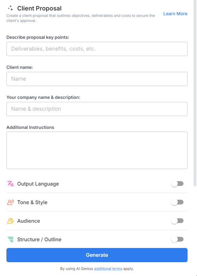Click the sparkle icon beside Client Proposal
The height and width of the screenshot is (276, 197).
(x=10, y=8)
